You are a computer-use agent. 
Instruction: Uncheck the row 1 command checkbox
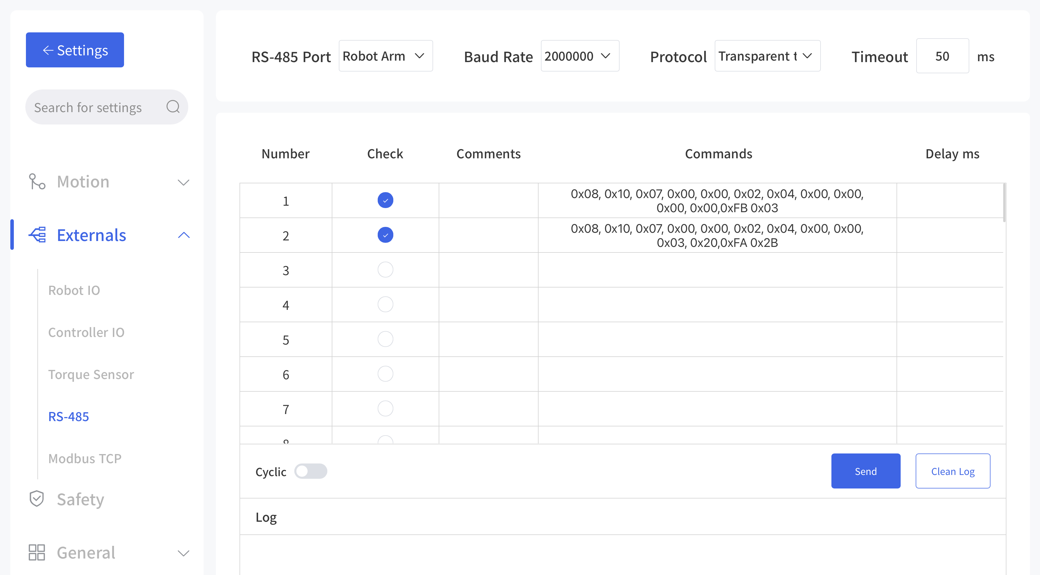coord(385,200)
